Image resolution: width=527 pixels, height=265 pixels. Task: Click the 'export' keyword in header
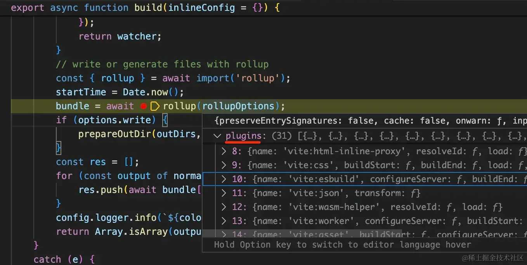28,8
